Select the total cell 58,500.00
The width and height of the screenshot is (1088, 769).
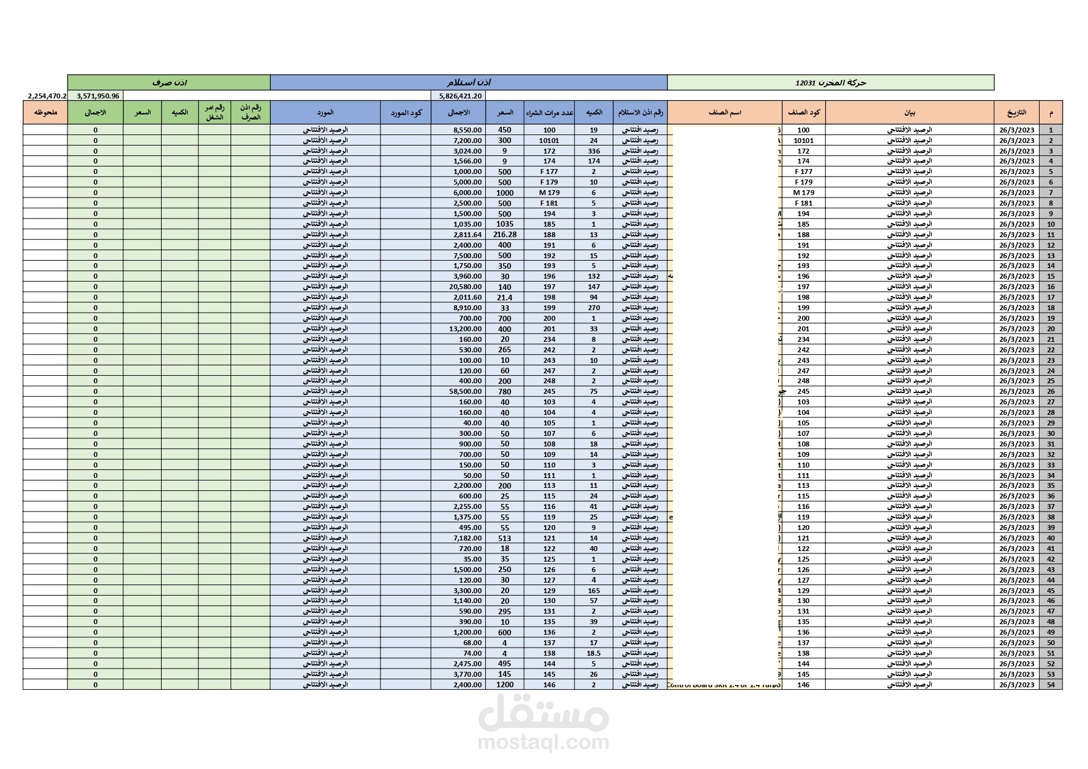458,391
